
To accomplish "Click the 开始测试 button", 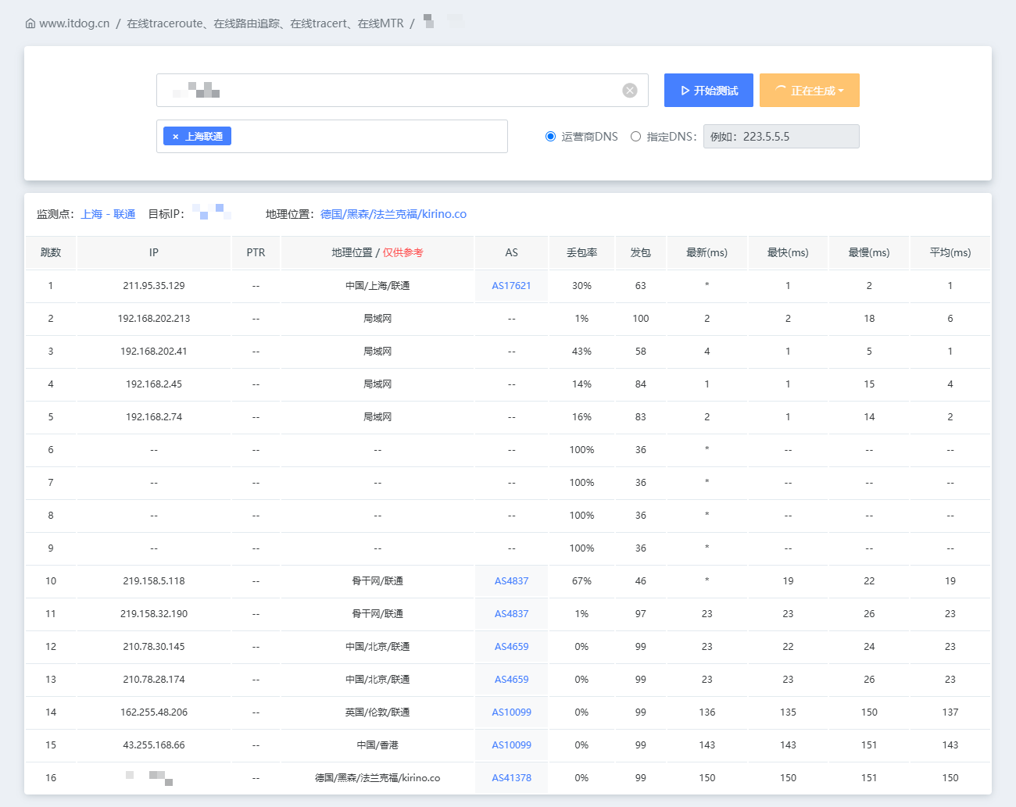I will [x=709, y=91].
